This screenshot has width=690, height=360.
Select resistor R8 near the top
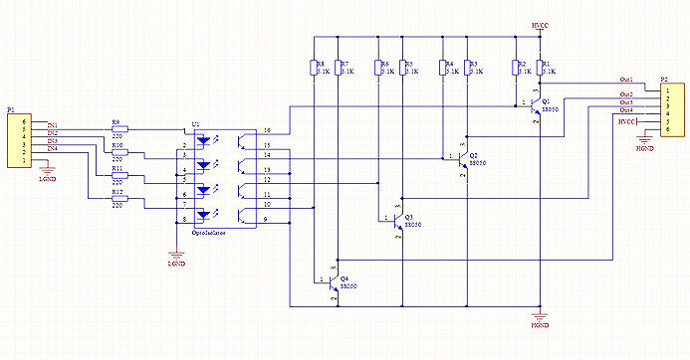[314, 69]
